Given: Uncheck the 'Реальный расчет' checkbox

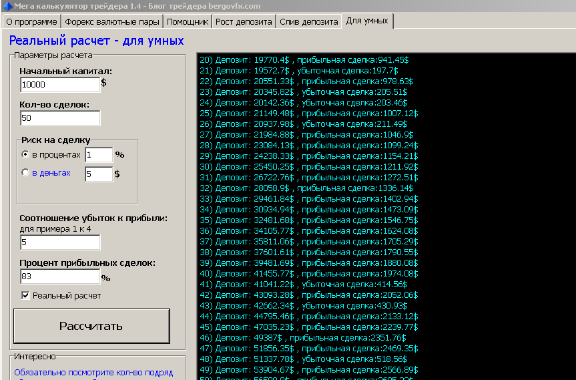Looking at the screenshot, I should coord(25,295).
